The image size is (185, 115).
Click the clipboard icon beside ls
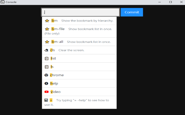(47, 67)
